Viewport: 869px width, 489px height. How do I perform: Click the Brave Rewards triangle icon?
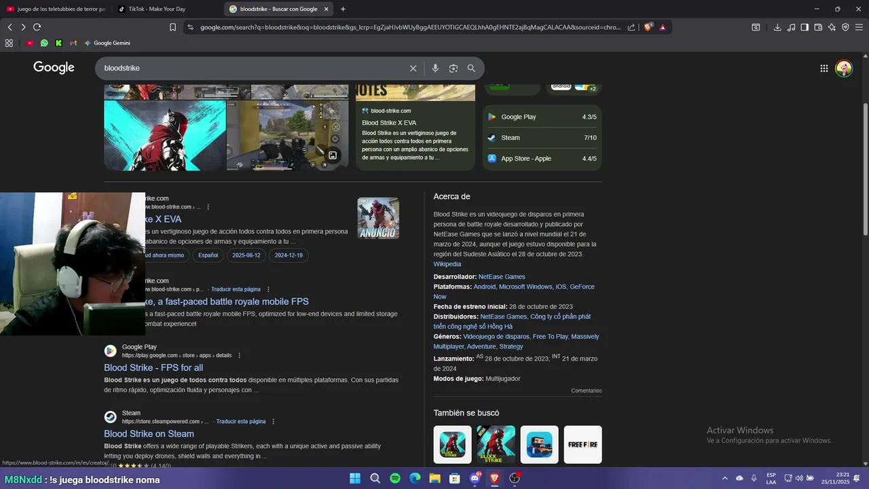pos(663,27)
